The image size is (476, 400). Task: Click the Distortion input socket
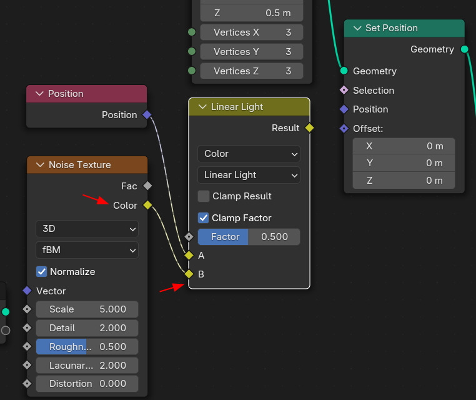[27, 384]
